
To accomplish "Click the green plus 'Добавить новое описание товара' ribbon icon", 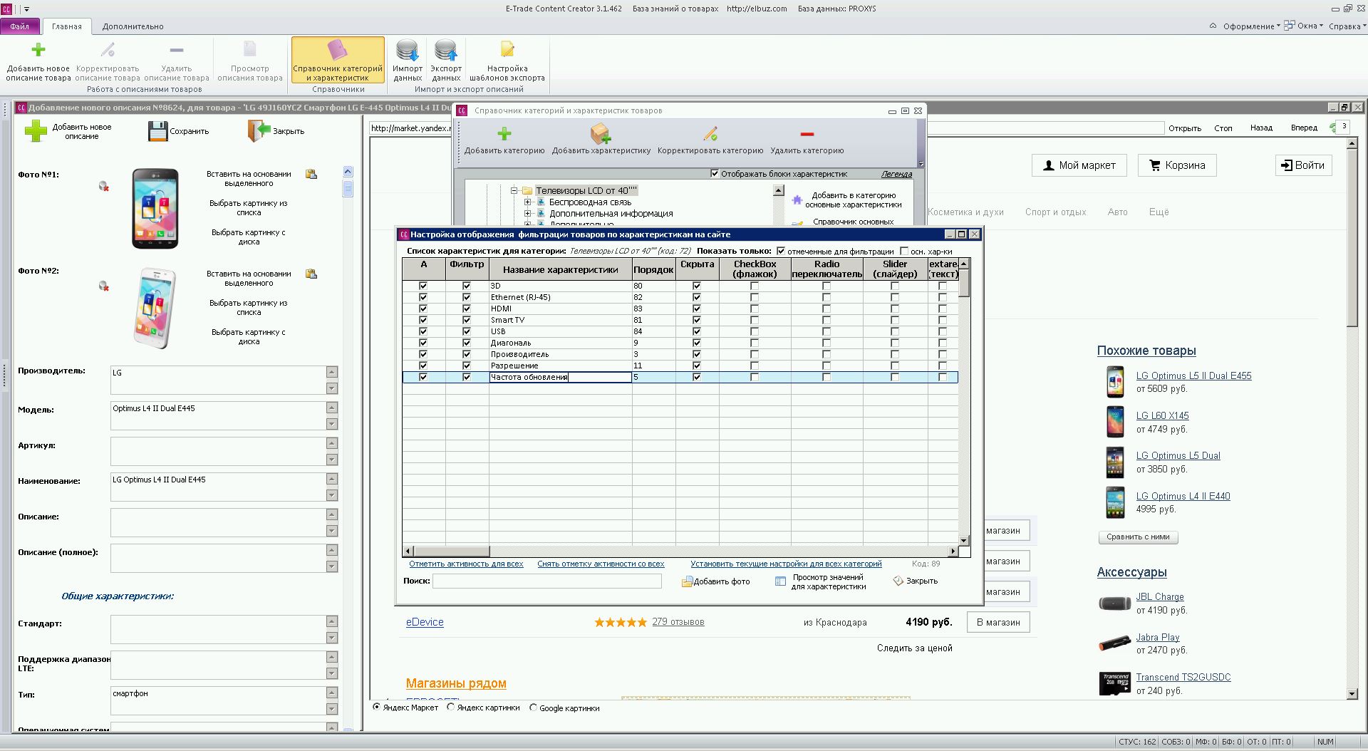I will (38, 50).
